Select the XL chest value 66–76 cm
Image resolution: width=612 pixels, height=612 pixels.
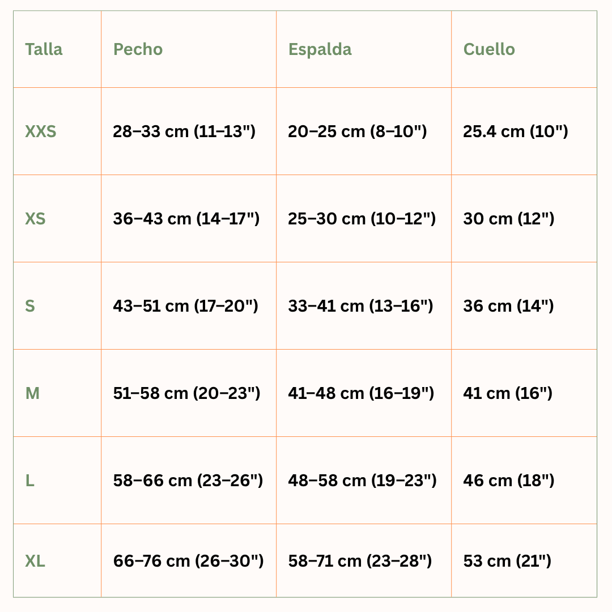tap(188, 562)
